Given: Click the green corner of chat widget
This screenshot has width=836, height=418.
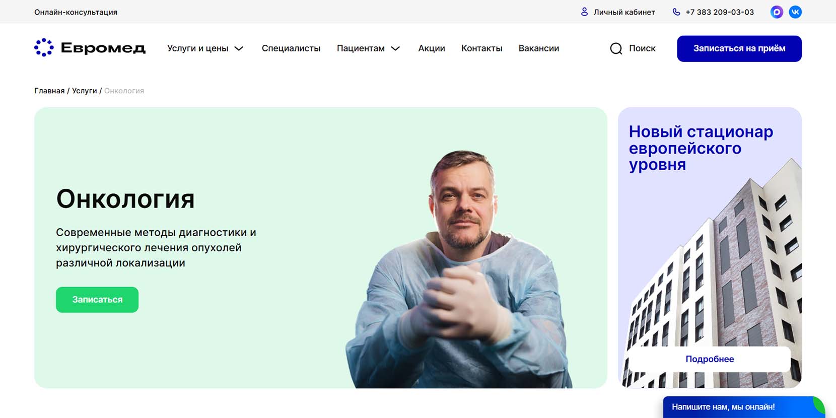Looking at the screenshot, I should click(x=819, y=404).
